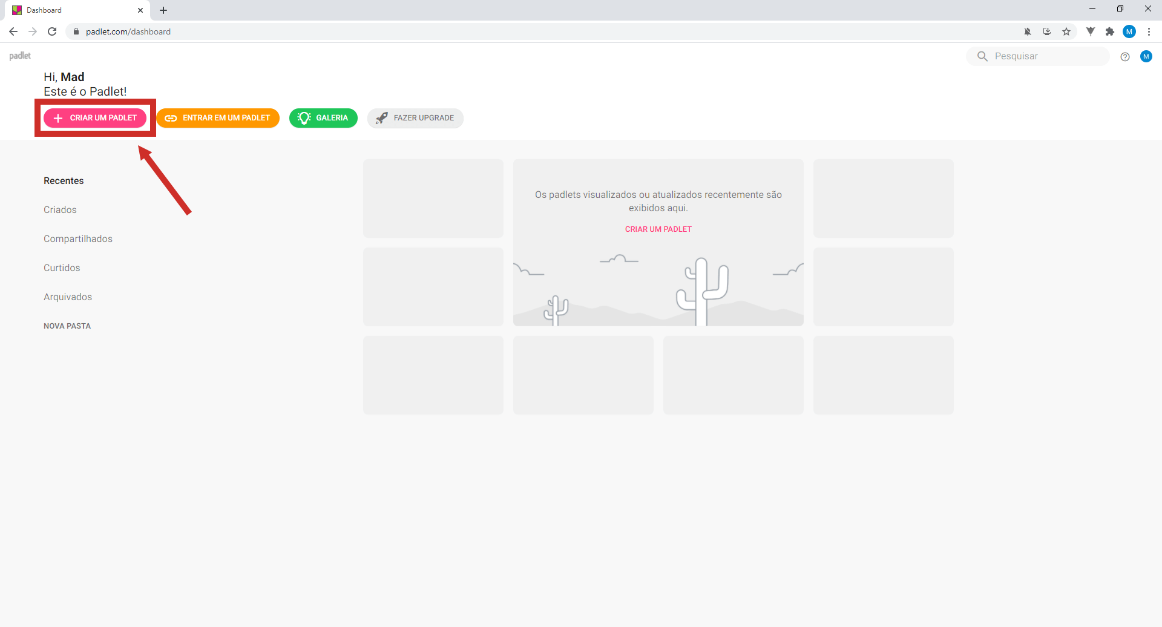1162x627 pixels.
Task: Click the Fazer Upgrade button
Action: (415, 118)
